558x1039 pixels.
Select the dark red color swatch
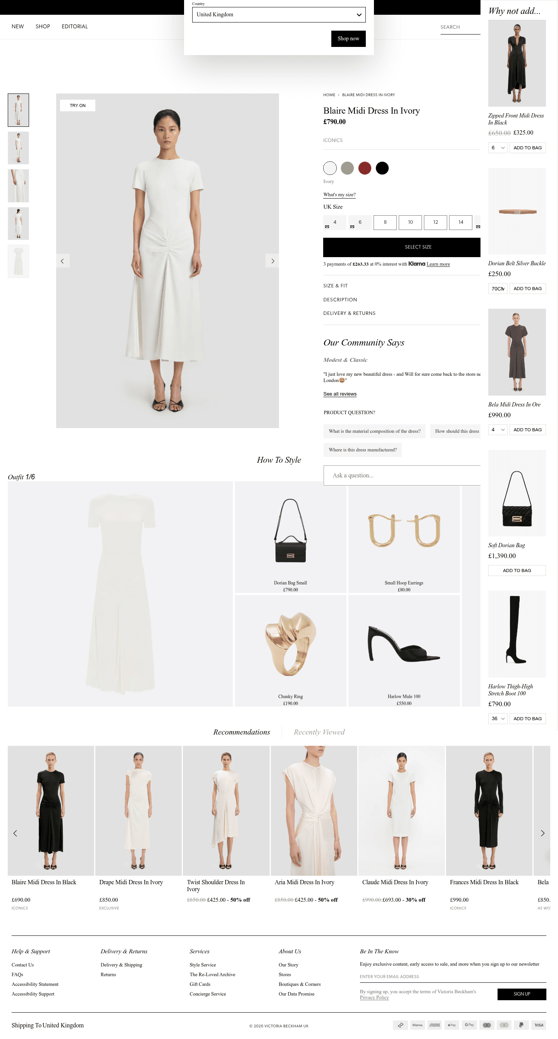tap(365, 168)
